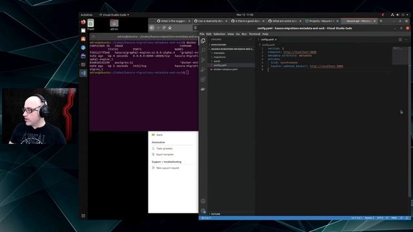Open the Accounts icon in VS Code
This screenshot has width=413, height=232.
(203, 202)
